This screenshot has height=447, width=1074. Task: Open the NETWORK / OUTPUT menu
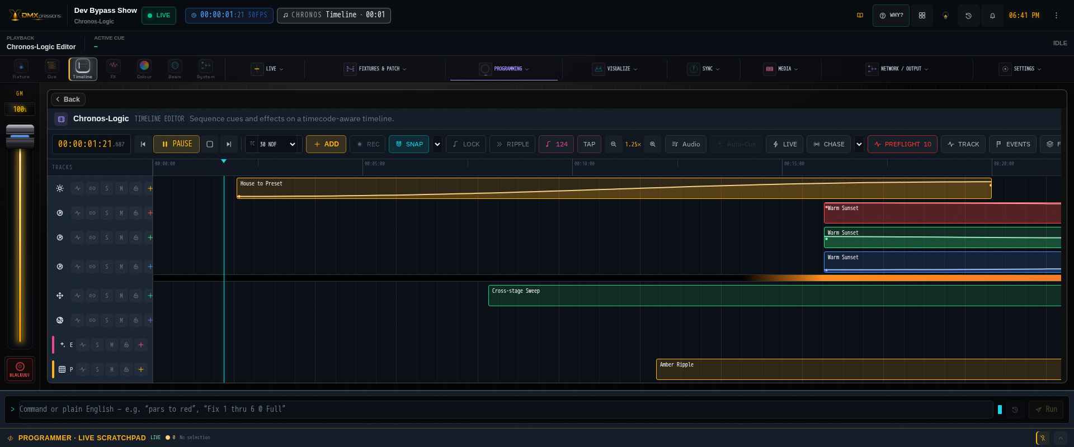click(897, 69)
